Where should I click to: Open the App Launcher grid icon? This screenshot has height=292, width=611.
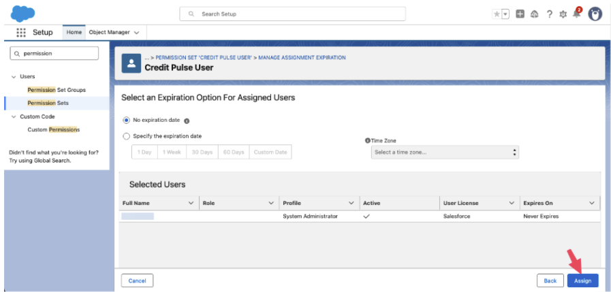[21, 33]
